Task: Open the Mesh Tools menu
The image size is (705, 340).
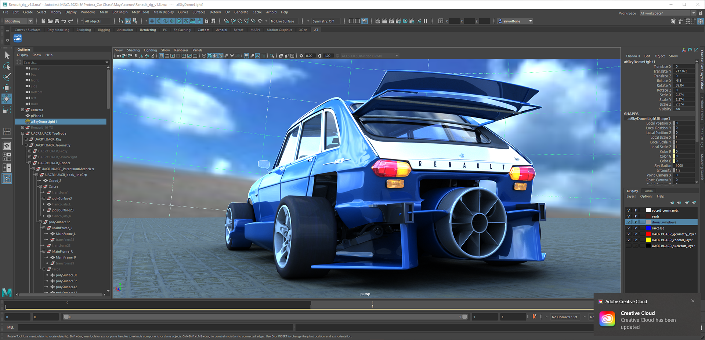Action: click(141, 12)
